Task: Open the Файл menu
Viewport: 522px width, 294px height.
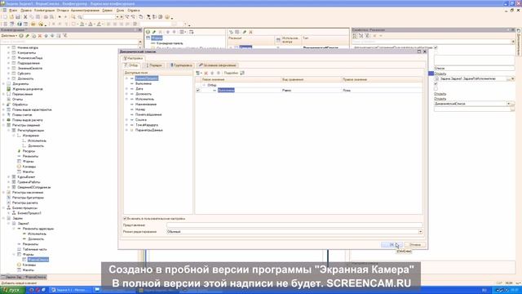Action: pyautogui.click(x=13, y=11)
